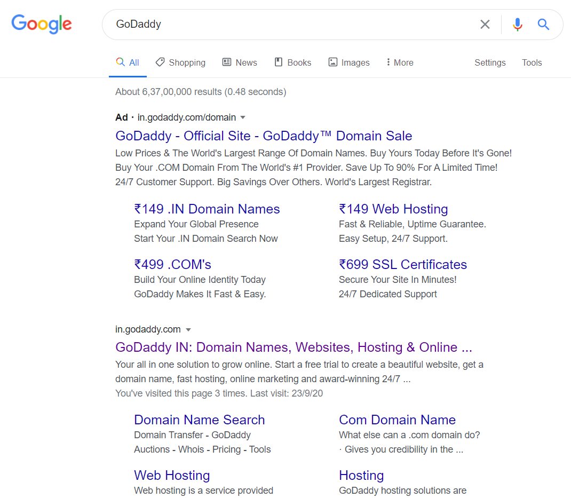Click 'Start Your .IN Domain Search Now' text
Viewport: 571px width, 498px height.
point(206,239)
